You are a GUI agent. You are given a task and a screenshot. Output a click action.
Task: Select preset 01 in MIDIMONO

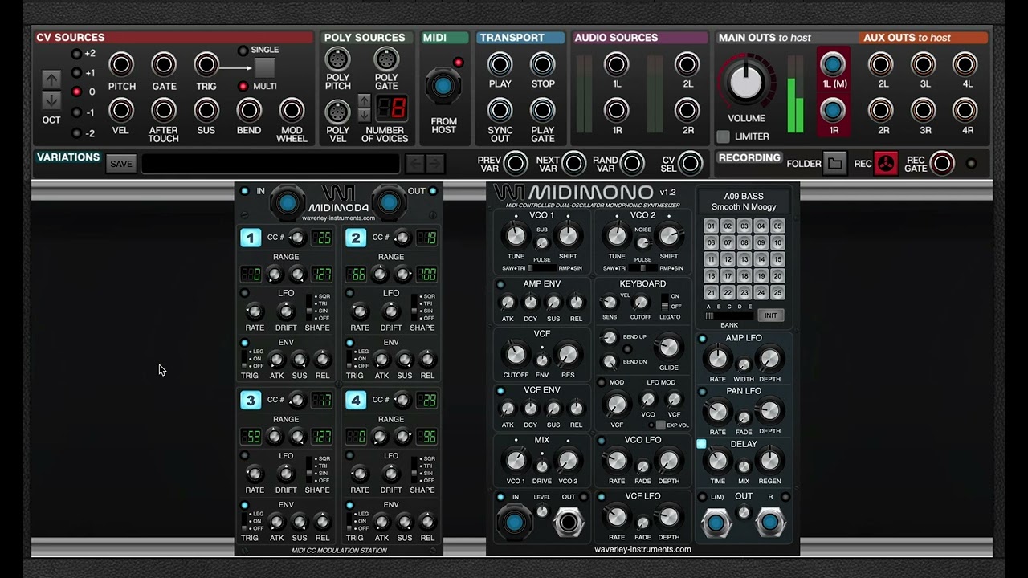[711, 226]
